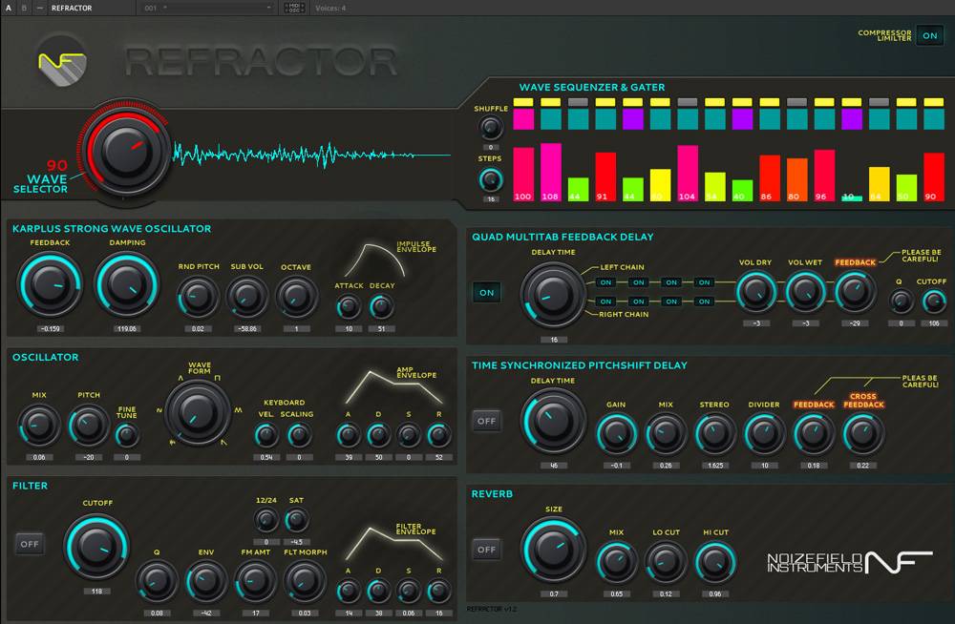This screenshot has height=624, width=955.
Task: Click the purple wave block above the 40 bar
Action: tap(742, 119)
